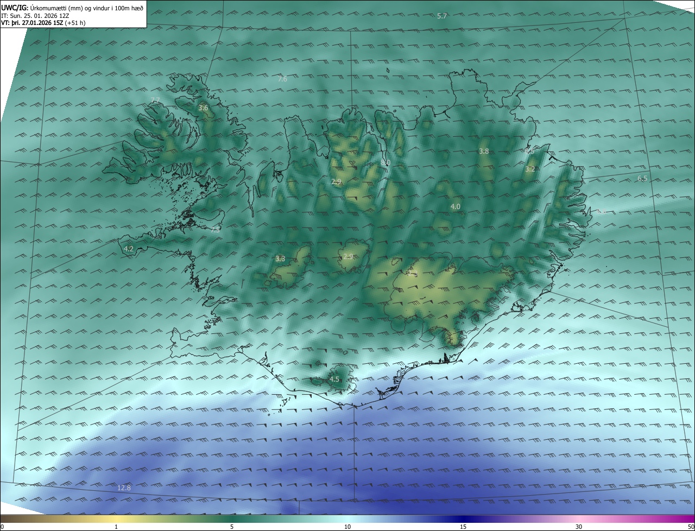Click the 3.2 value label
This screenshot has width=695, height=531.
(530, 169)
